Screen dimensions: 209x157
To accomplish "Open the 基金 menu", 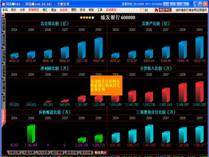I will 54,10.
